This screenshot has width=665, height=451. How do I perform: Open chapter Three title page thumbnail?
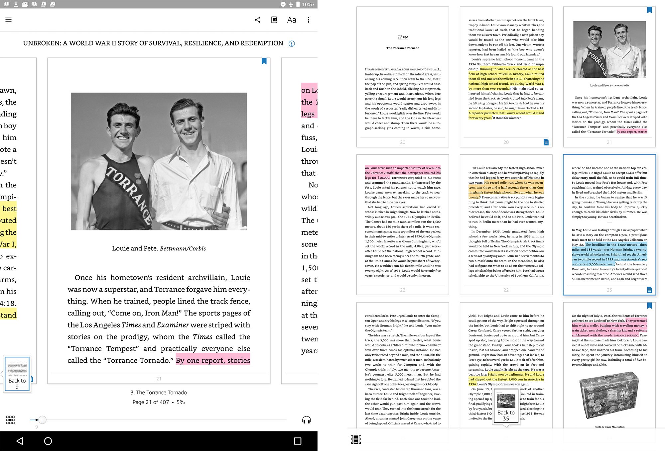coord(403,77)
